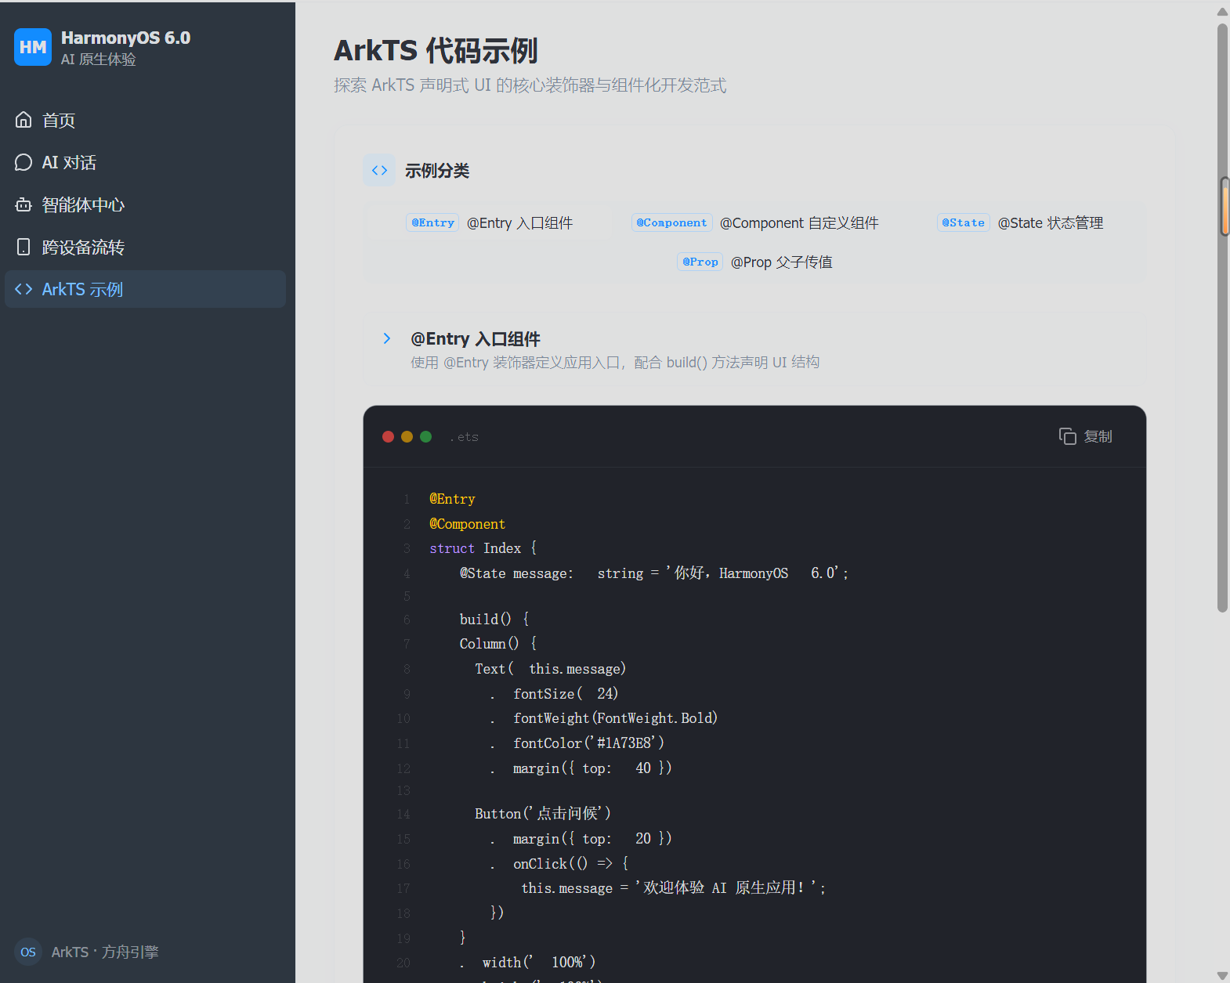Screen dimensions: 1230x983
Task: Click the scrollbar up arrow
Action: [x=1223, y=11]
